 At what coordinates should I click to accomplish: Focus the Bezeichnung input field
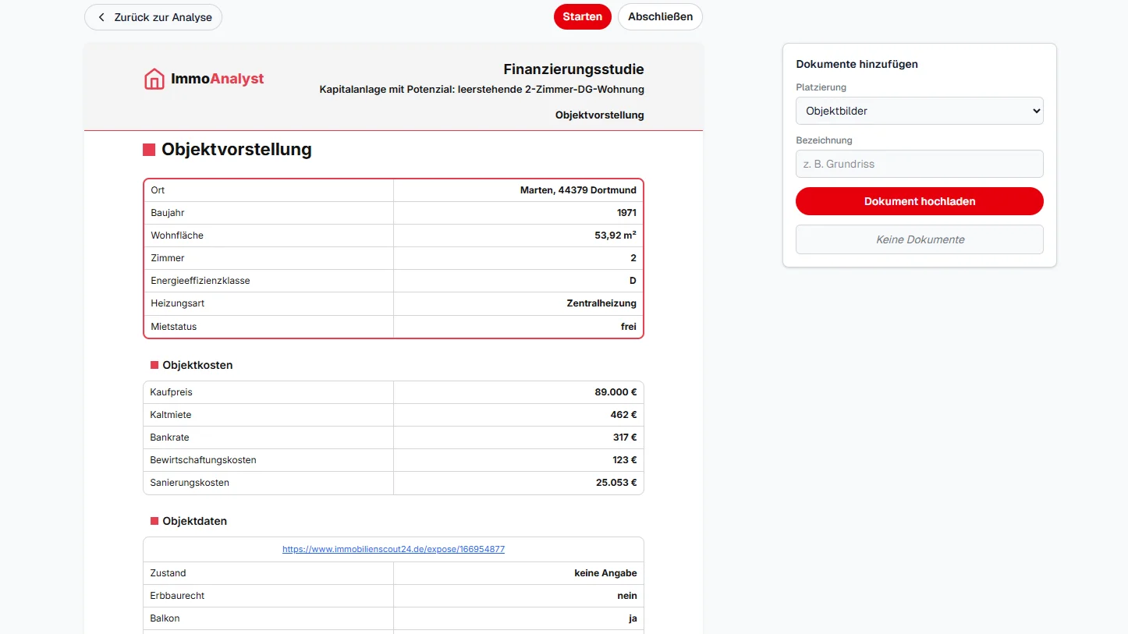920,164
